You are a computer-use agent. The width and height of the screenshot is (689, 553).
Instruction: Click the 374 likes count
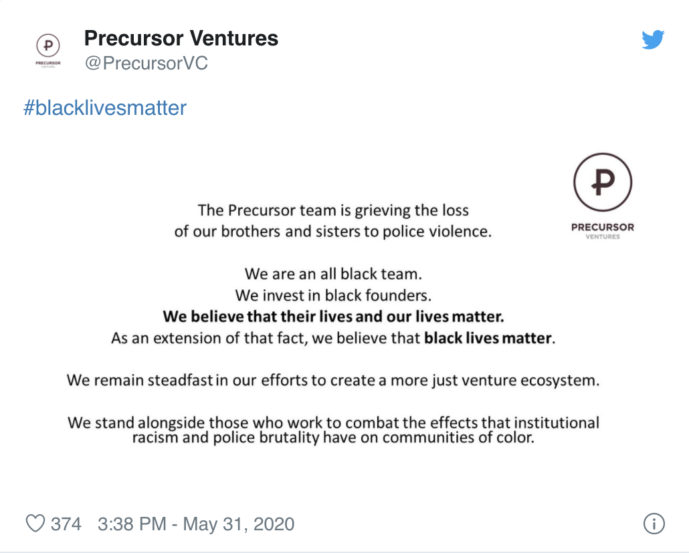pos(66,524)
